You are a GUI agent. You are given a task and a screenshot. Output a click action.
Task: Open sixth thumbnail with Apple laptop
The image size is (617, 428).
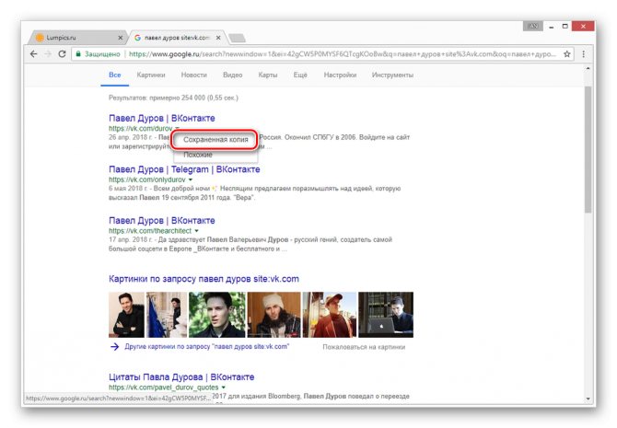coord(386,315)
